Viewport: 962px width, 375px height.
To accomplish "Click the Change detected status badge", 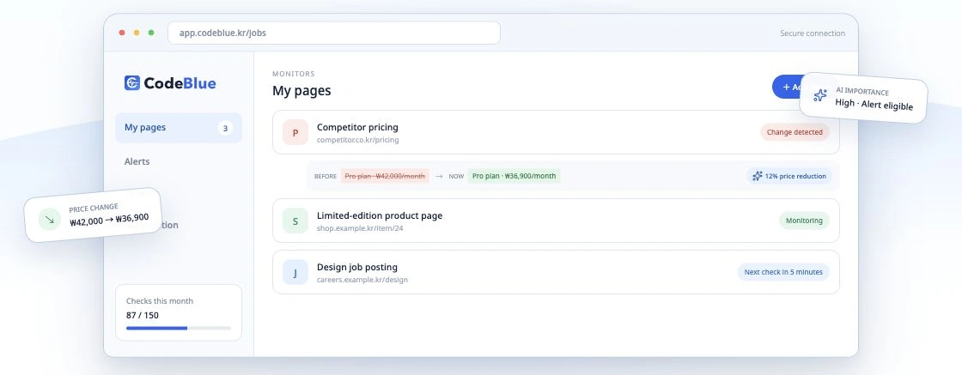I will [x=795, y=132].
